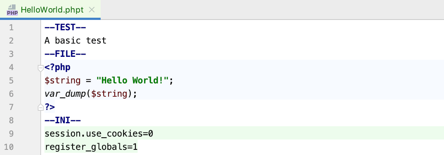Place cursor on the --TEST-- section header
The width and height of the screenshot is (444, 155).
65,27
